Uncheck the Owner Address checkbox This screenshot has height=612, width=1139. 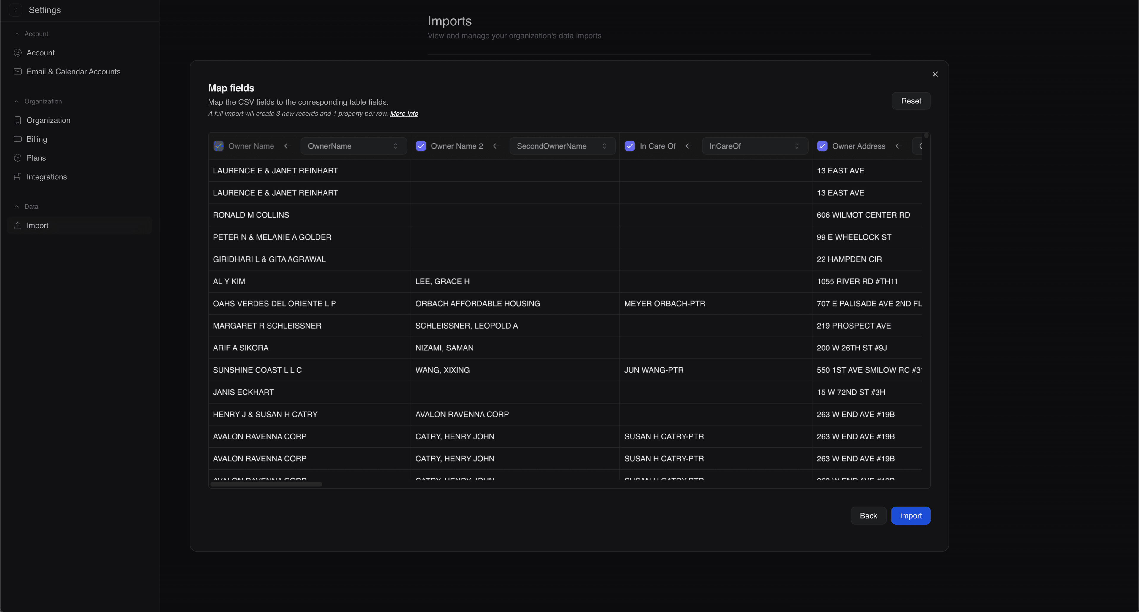coord(823,146)
